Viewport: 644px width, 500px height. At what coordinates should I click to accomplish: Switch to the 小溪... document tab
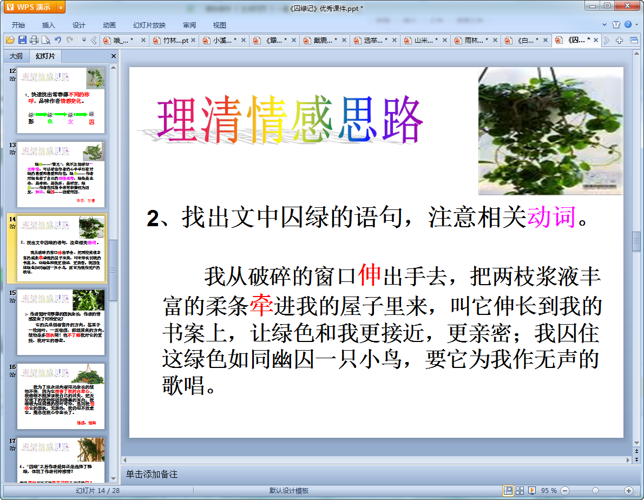[x=225, y=40]
